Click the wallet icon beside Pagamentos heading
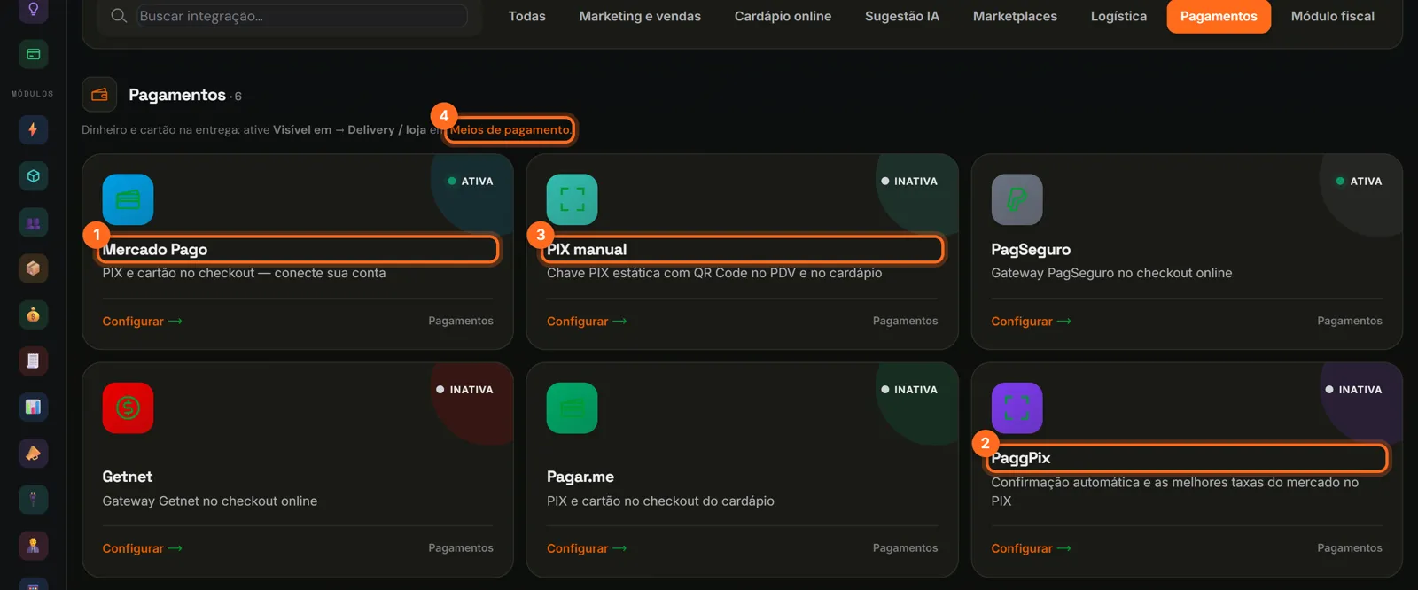The image size is (1418, 590). 99,95
